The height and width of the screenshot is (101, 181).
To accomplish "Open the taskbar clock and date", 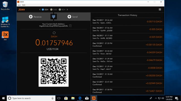I will point(169,98).
